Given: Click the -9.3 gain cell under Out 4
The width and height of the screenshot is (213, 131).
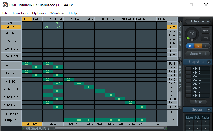Looking at the screenshot, I should [x=58, y=27].
